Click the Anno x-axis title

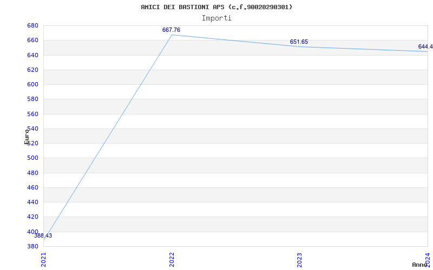(420, 265)
